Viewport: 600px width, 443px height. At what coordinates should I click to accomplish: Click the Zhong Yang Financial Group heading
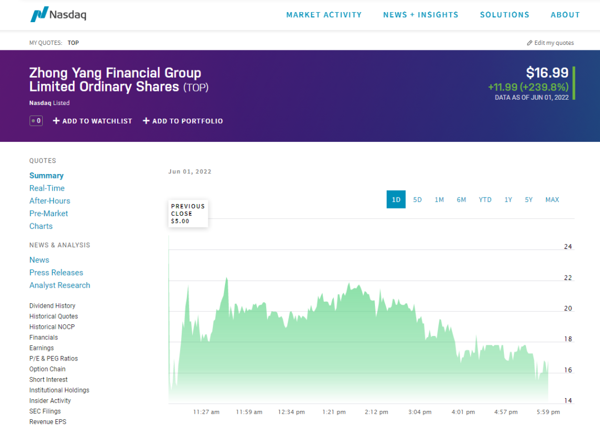pos(119,80)
